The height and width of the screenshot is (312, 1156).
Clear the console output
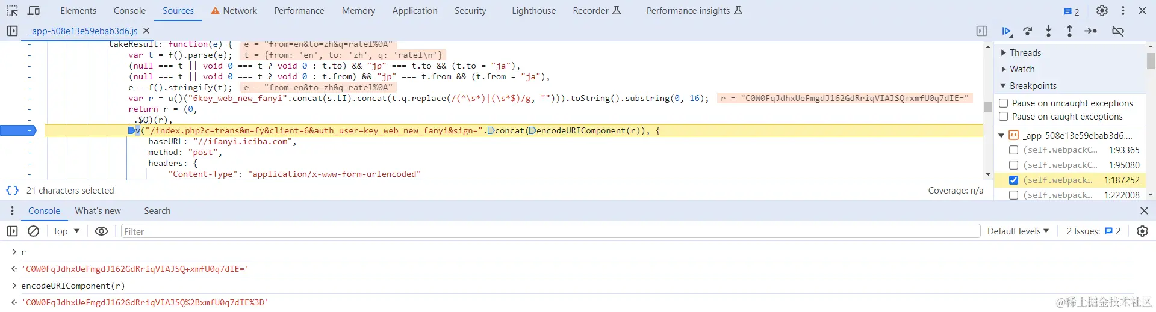34,231
